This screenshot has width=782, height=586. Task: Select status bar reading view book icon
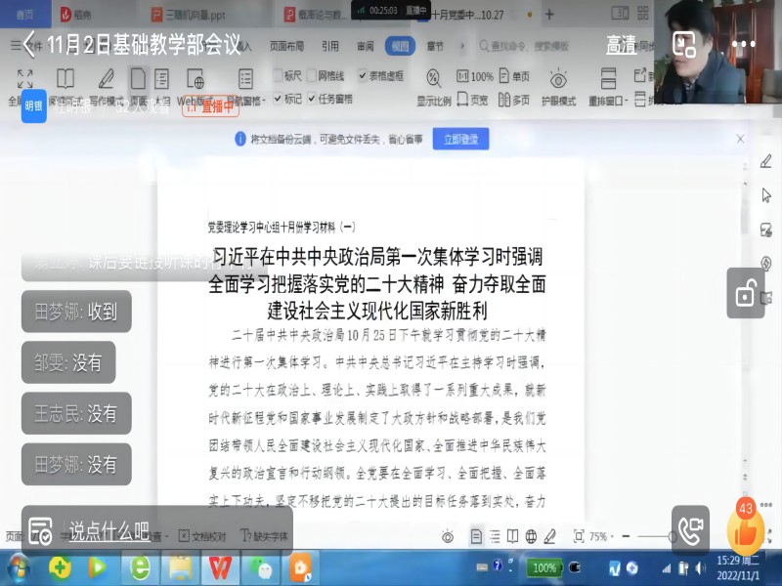512,536
